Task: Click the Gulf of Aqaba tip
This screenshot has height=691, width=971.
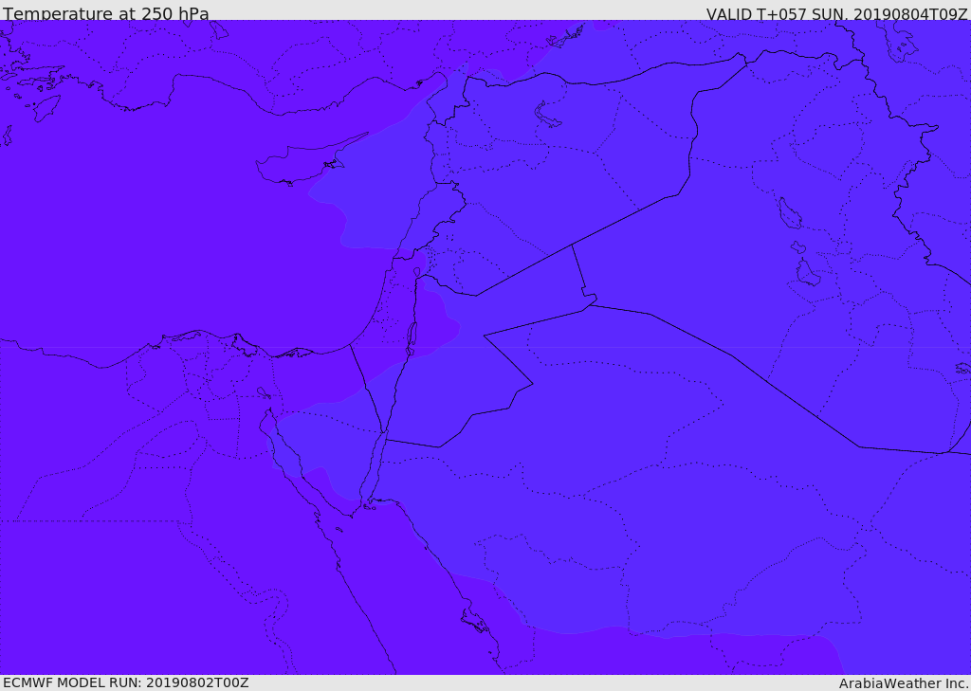Action: [x=386, y=433]
